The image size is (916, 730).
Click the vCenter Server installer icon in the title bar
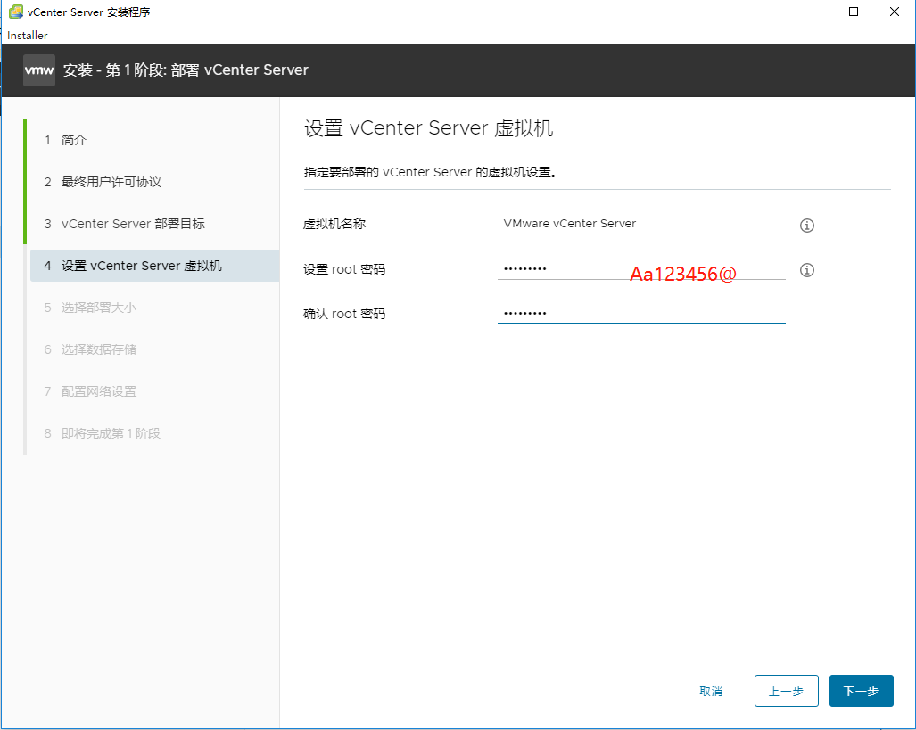[16, 12]
